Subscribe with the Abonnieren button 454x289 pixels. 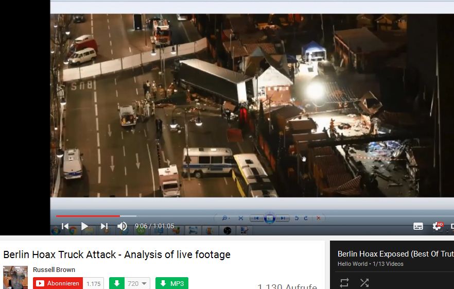click(x=58, y=283)
